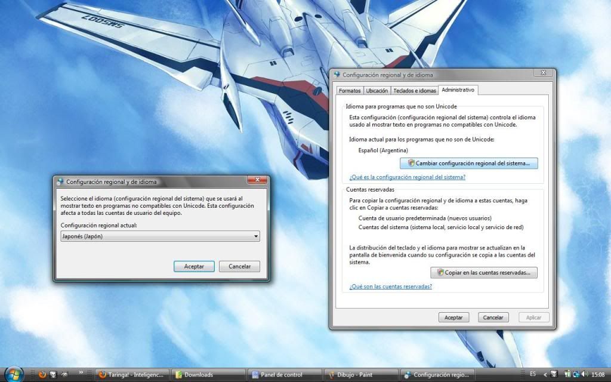Open the Configuración regional actual dropdown
The width and height of the screenshot is (611, 382).
[160, 236]
